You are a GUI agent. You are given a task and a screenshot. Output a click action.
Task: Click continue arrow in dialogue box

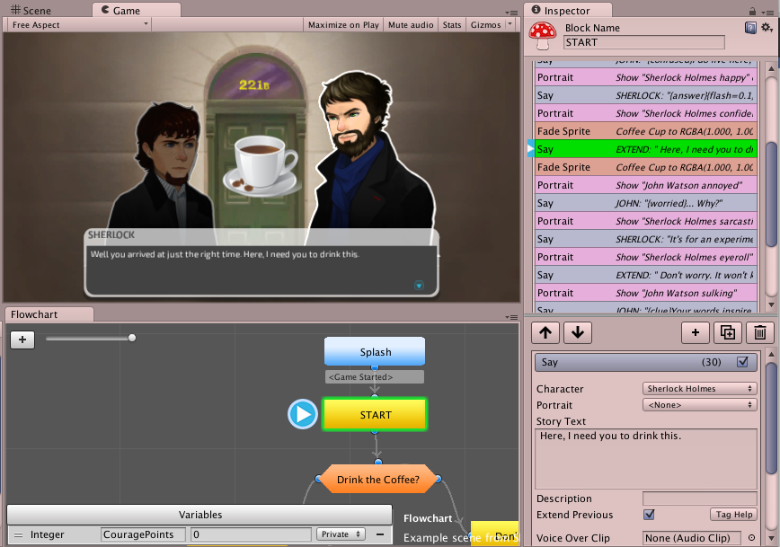pyautogui.click(x=419, y=285)
